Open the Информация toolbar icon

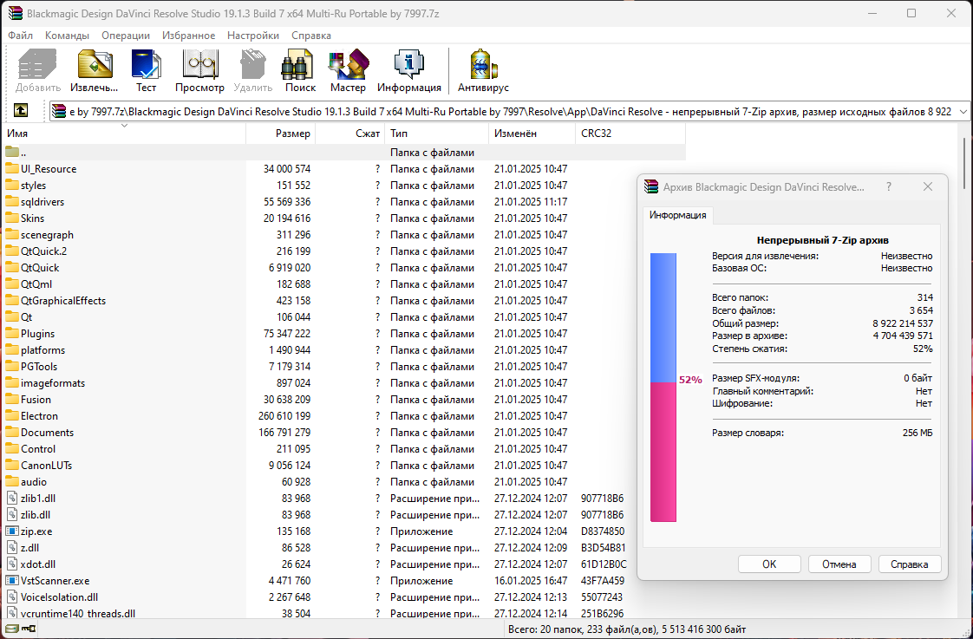pos(409,64)
